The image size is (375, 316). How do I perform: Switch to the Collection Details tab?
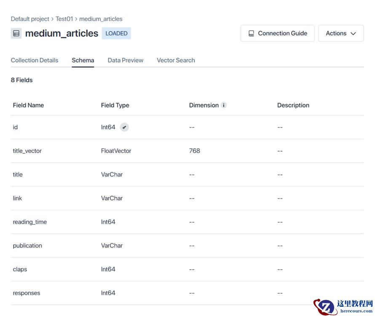(35, 60)
